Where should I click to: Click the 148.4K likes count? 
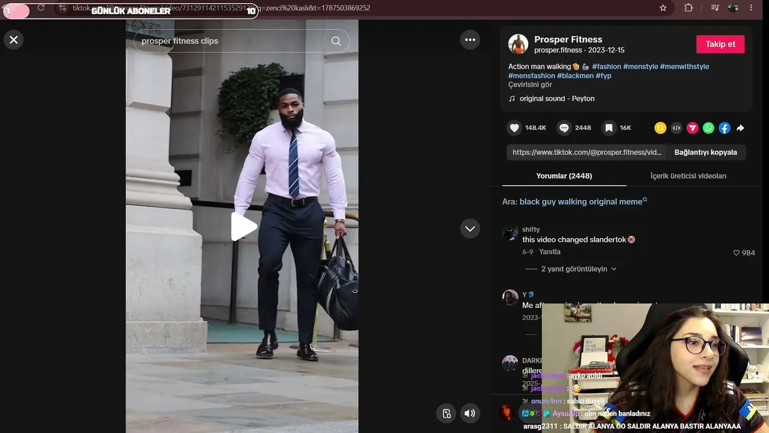(x=535, y=127)
